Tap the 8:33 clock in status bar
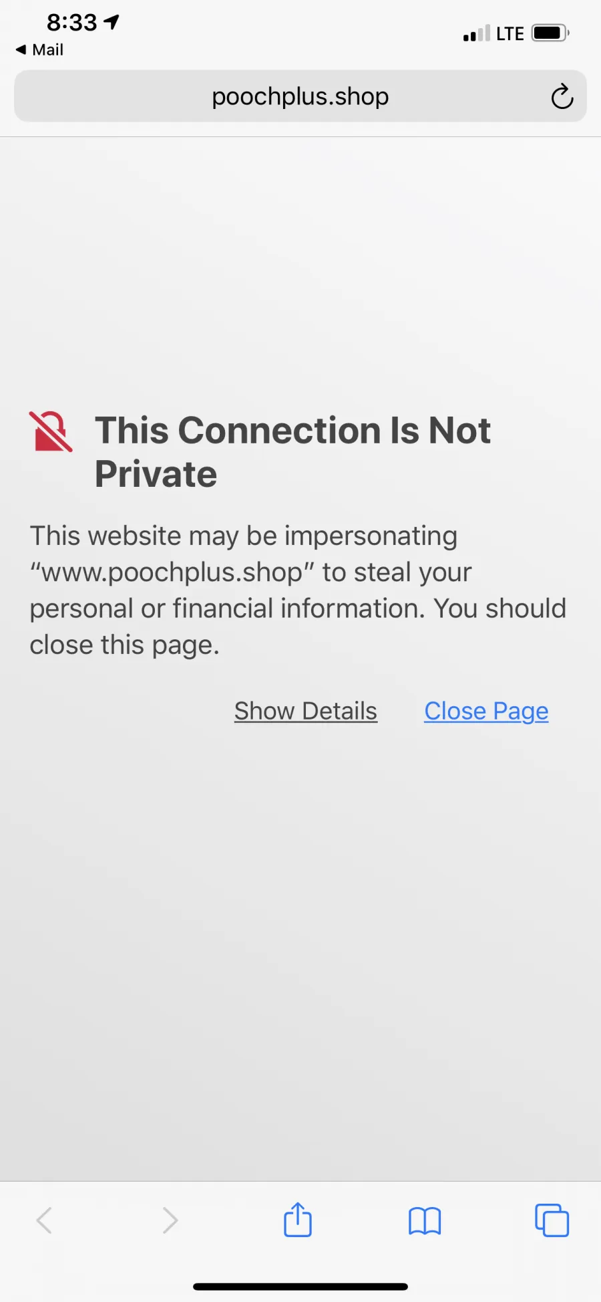Image resolution: width=601 pixels, height=1302 pixels. 72,22
